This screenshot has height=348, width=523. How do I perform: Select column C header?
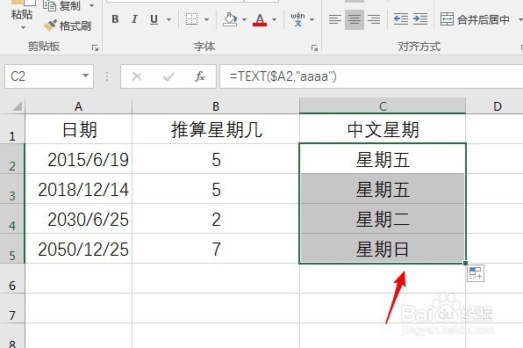tap(383, 106)
